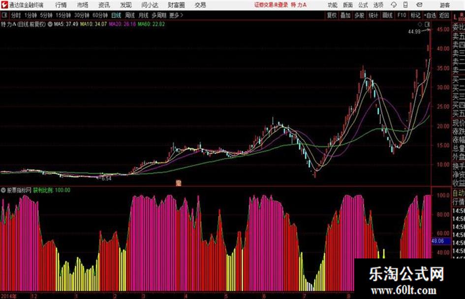
Task: Click the small marker below the chart bottom
Action: [x=178, y=183]
